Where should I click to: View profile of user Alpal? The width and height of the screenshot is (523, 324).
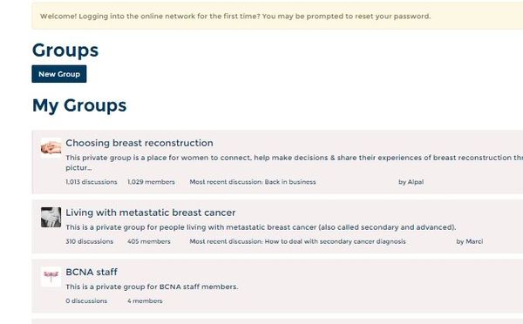coord(416,182)
